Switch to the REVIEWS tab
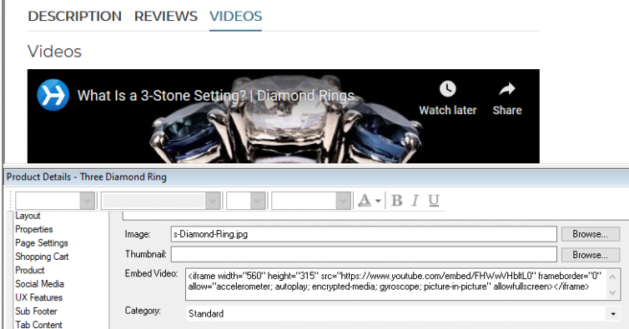The image size is (629, 329). tap(166, 17)
